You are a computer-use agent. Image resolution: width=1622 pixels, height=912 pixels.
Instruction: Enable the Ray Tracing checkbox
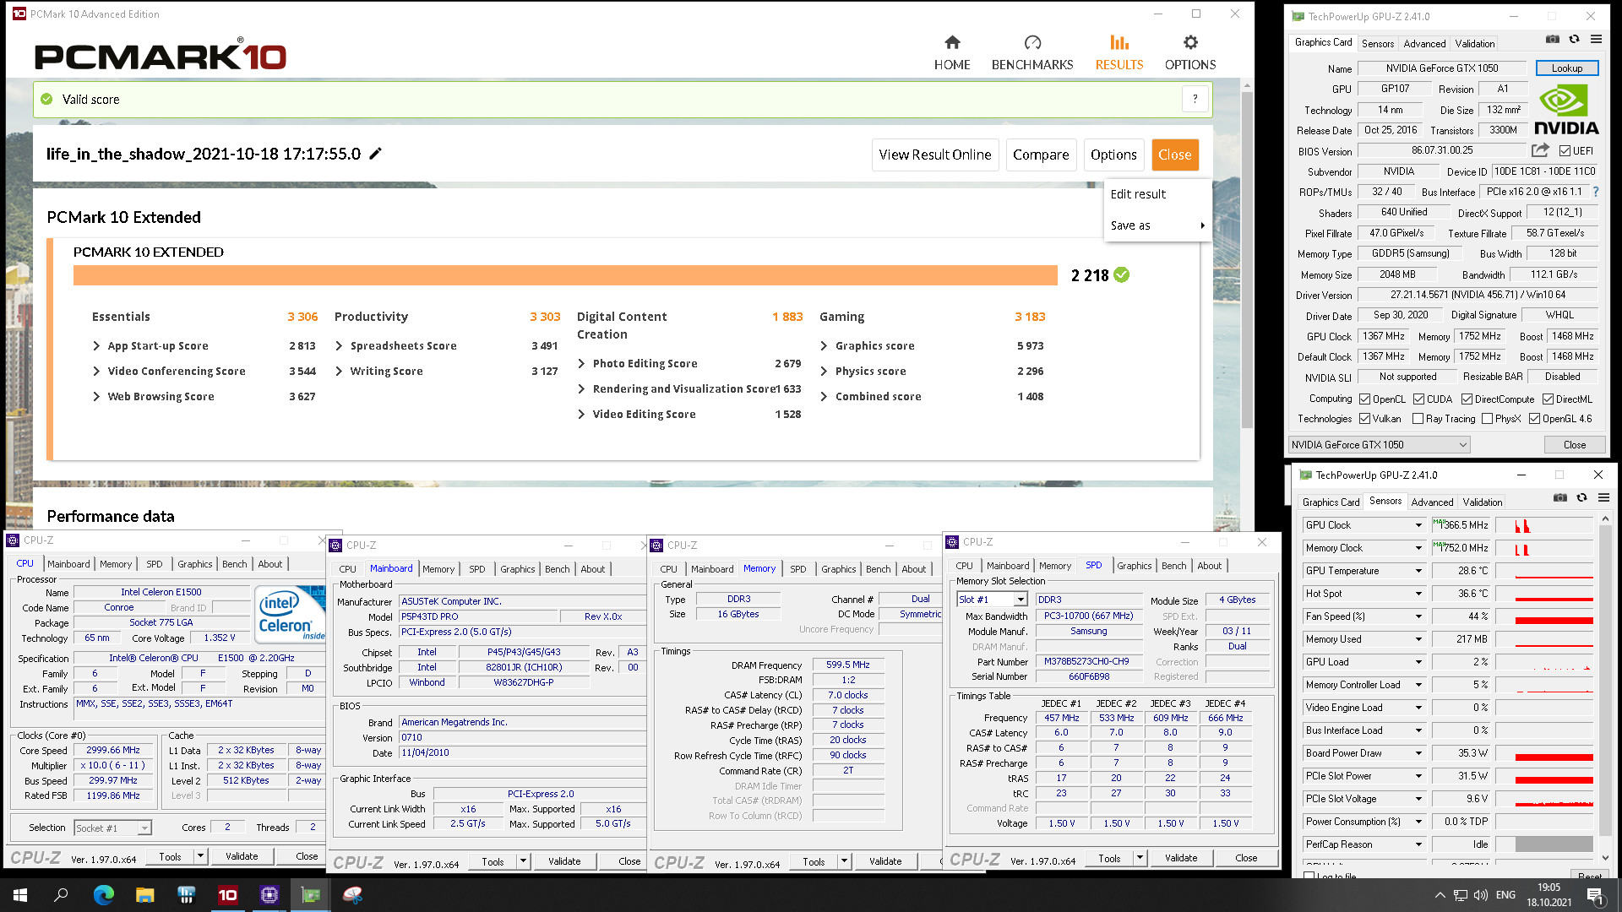coord(1418,418)
